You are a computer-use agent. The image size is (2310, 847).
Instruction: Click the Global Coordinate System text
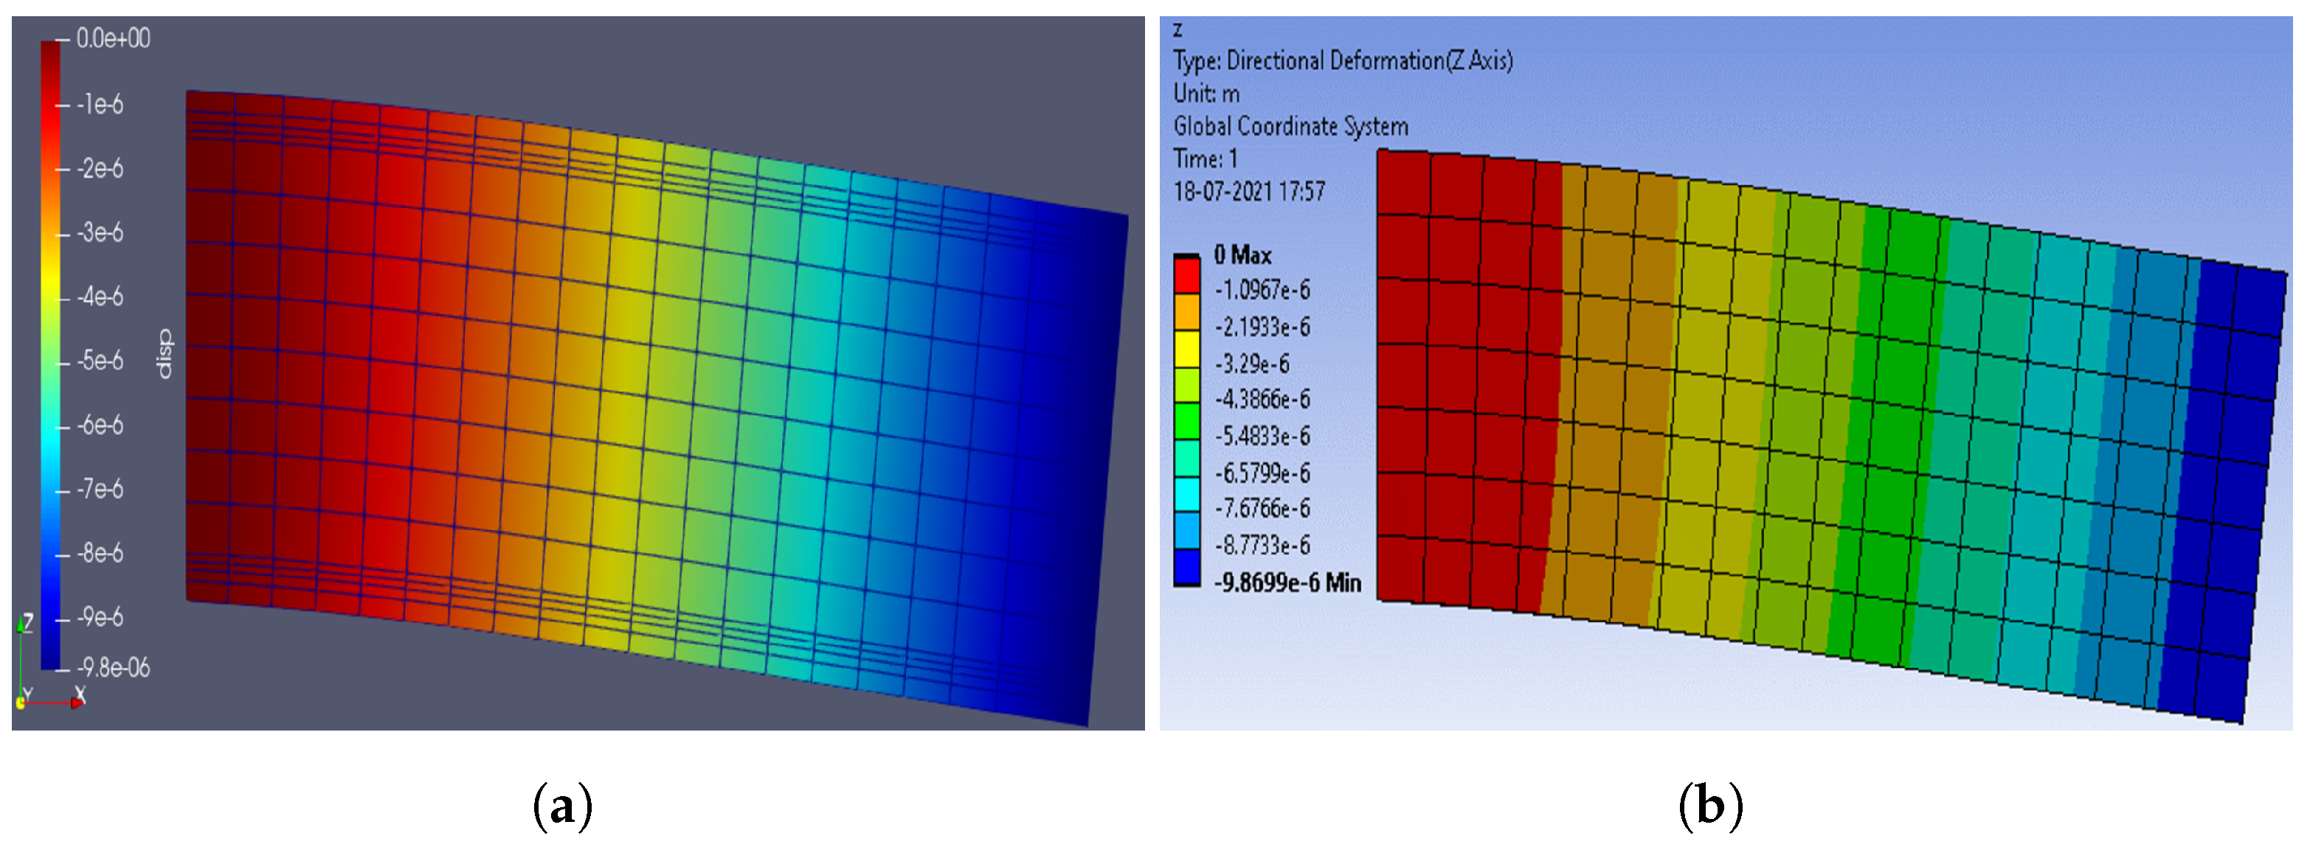[x=1290, y=126]
